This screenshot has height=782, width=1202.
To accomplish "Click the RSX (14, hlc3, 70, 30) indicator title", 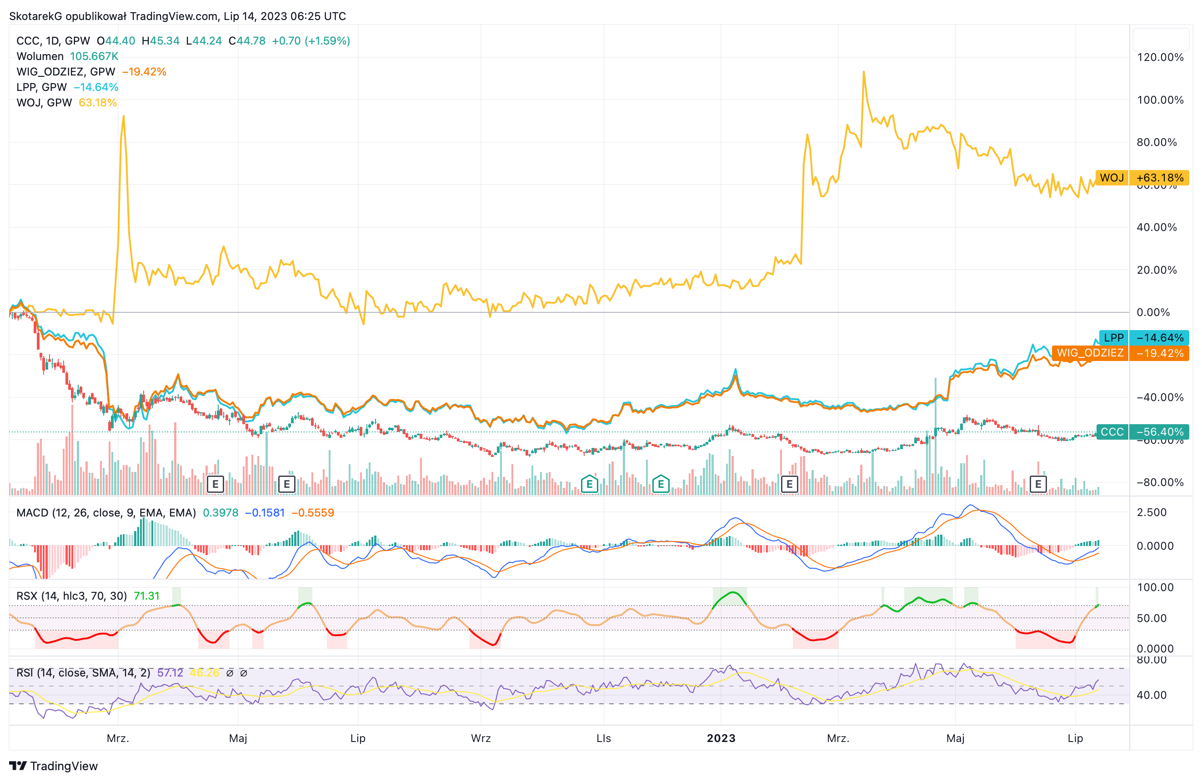I will 72,596.
